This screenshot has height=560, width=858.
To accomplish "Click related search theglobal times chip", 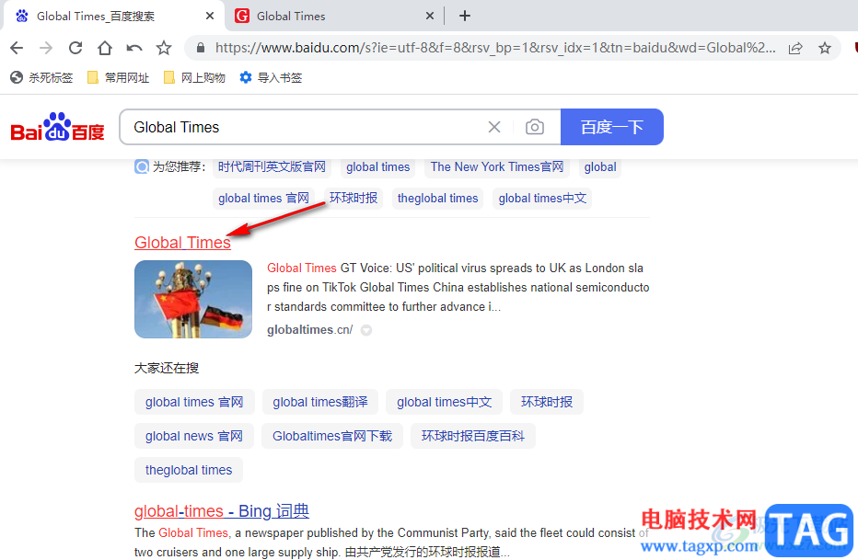I will (189, 470).
